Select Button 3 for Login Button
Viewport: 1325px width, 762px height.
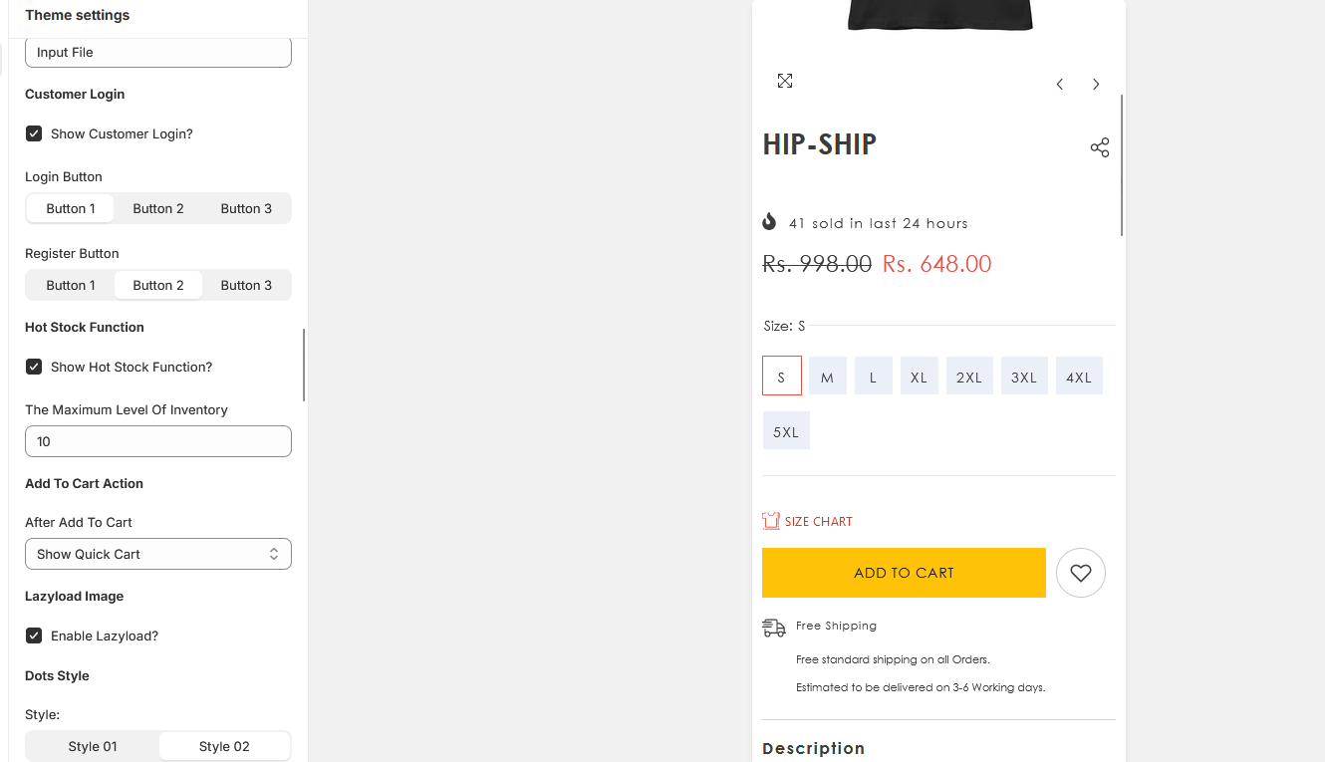coord(246,208)
